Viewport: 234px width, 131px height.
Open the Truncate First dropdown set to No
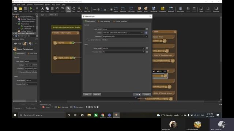pos(143,52)
